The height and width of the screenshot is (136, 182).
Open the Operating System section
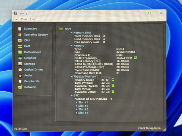coord(36,35)
